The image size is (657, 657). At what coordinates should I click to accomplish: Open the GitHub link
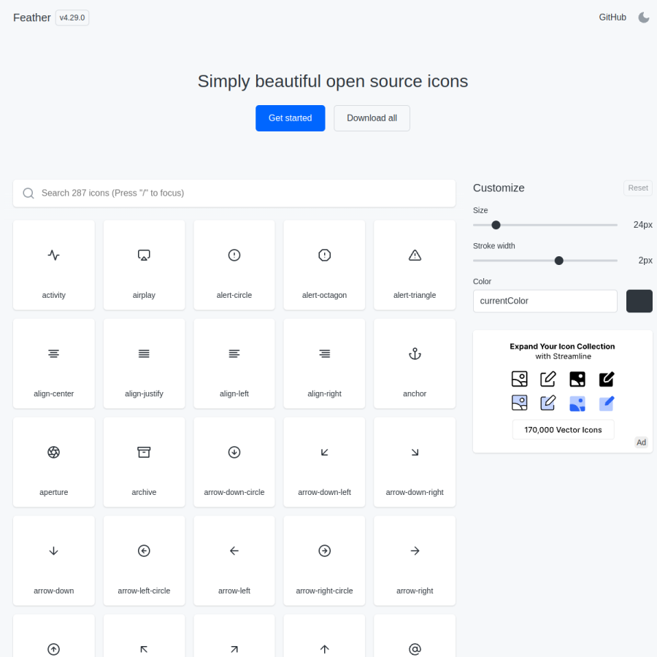coord(612,18)
